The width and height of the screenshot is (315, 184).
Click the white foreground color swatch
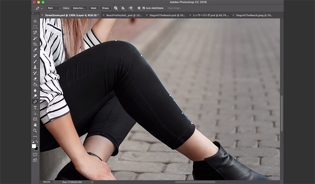point(34,146)
